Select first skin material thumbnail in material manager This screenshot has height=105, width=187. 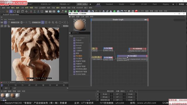tap(3, 95)
